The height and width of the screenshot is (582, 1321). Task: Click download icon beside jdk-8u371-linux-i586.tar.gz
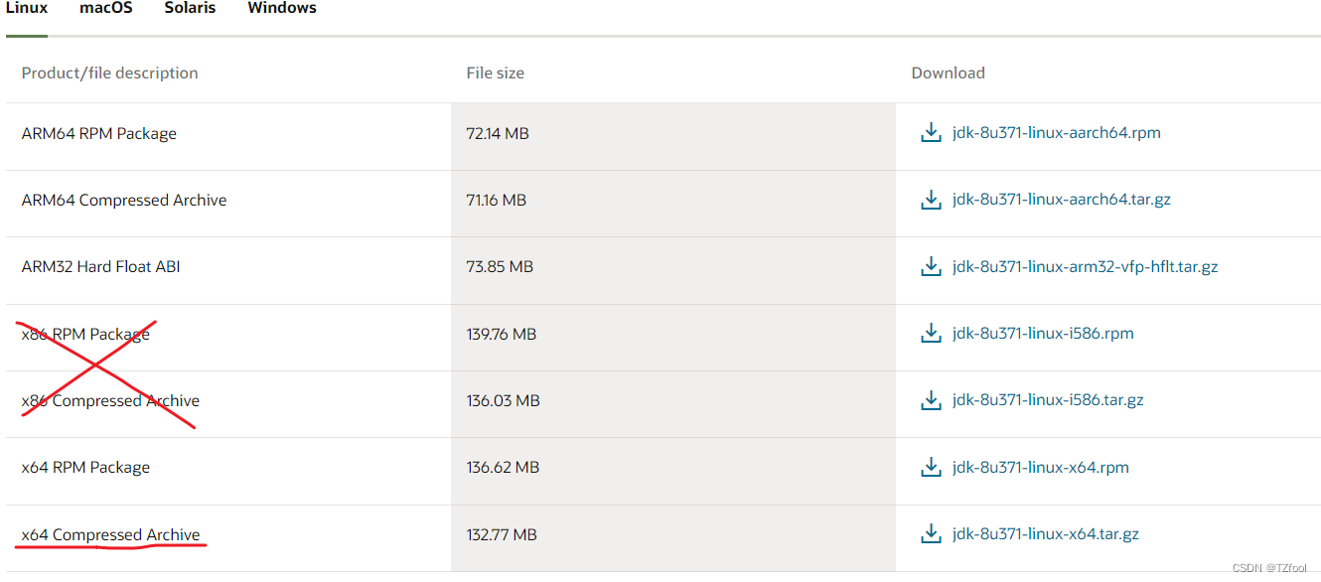(931, 400)
